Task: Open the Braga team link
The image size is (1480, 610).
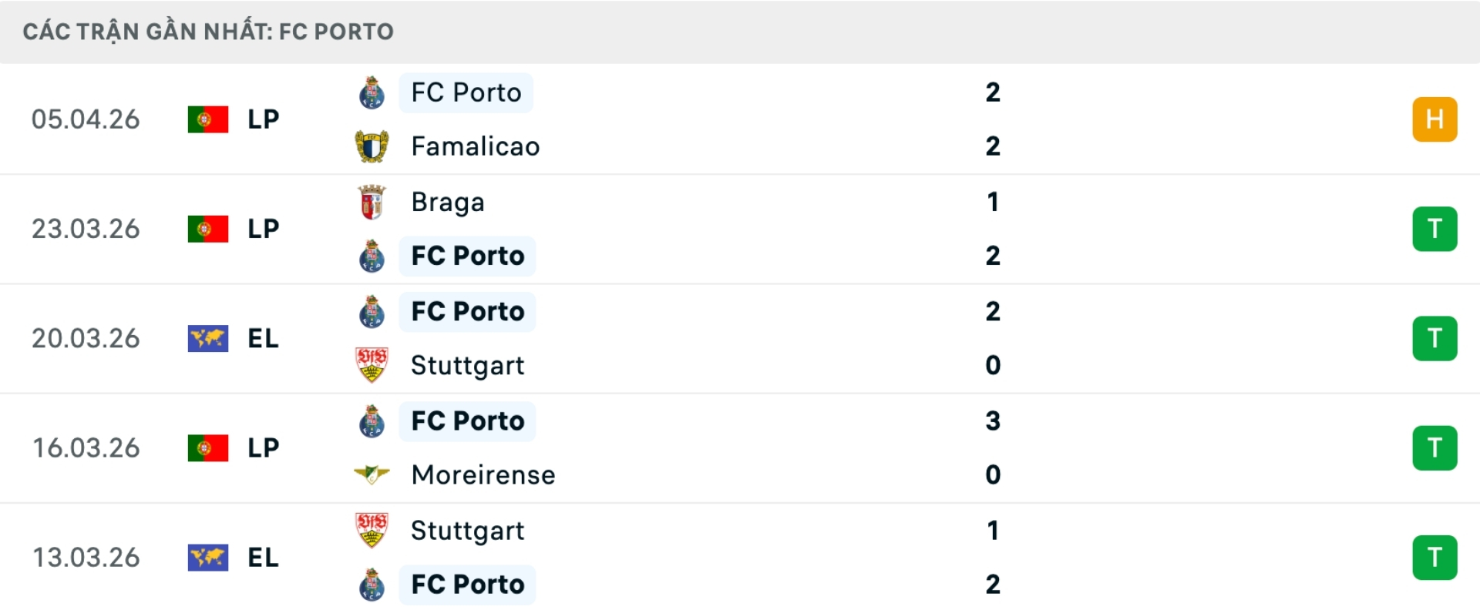Action: 448,202
